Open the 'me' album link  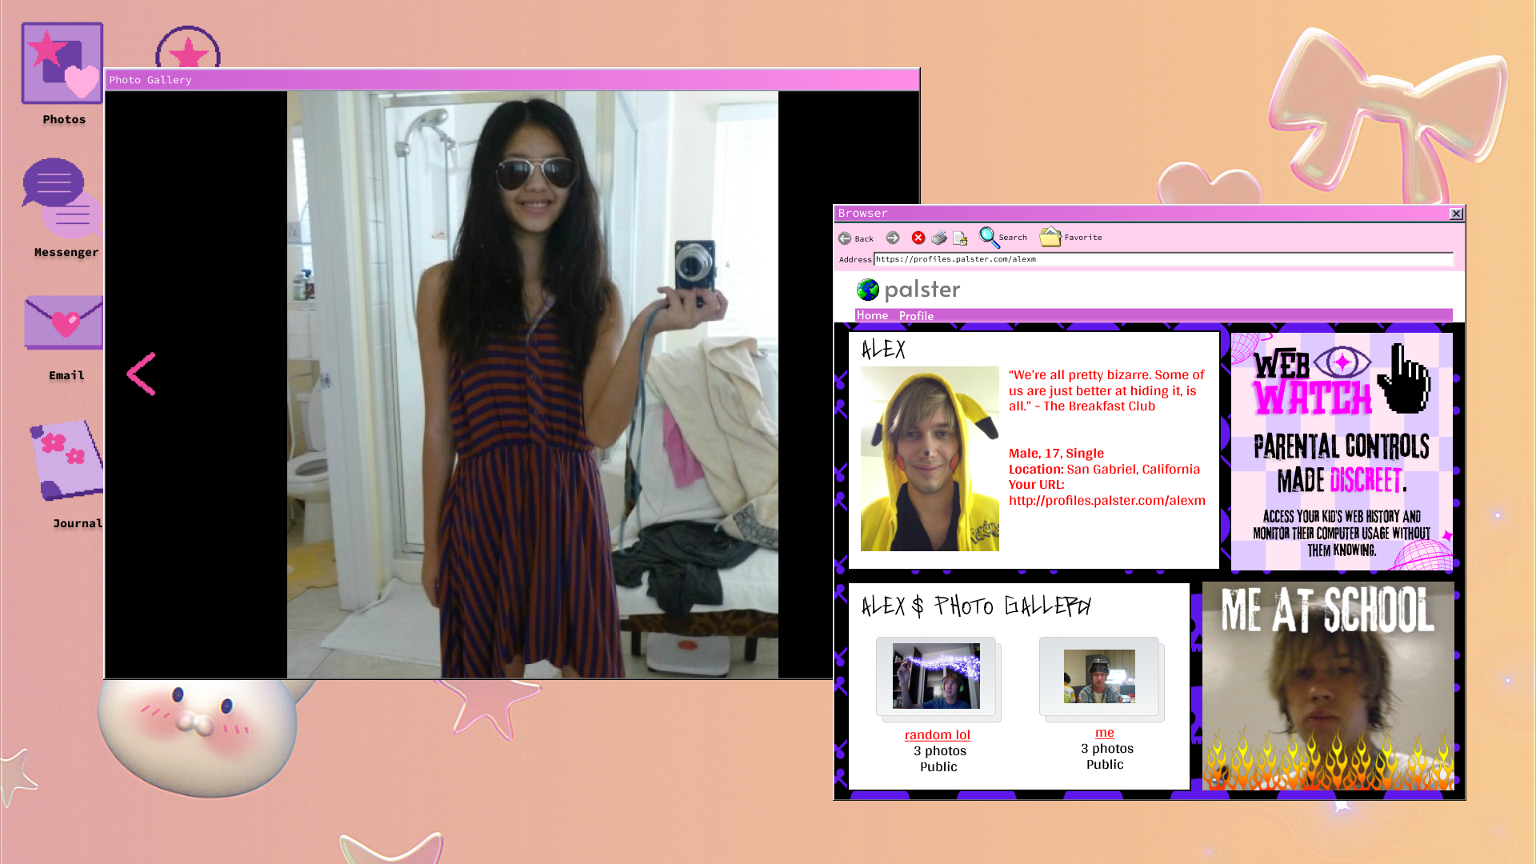(x=1104, y=732)
